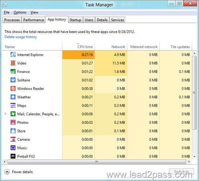Select the Internet Explorer row name
Image resolution: width=199 pixels, height=181 pixels.
pyautogui.click(x=30, y=55)
